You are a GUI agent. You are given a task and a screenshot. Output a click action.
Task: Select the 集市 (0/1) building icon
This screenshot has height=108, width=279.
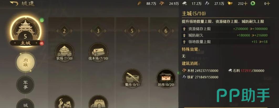point(132,79)
